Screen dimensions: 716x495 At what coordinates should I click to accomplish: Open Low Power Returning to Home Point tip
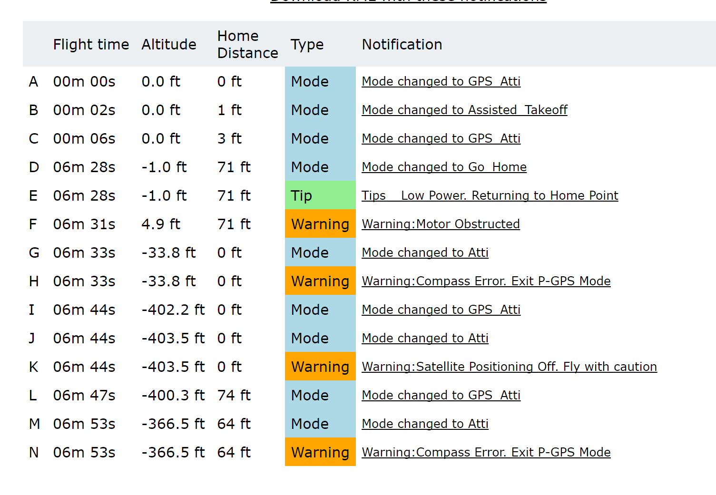click(490, 195)
